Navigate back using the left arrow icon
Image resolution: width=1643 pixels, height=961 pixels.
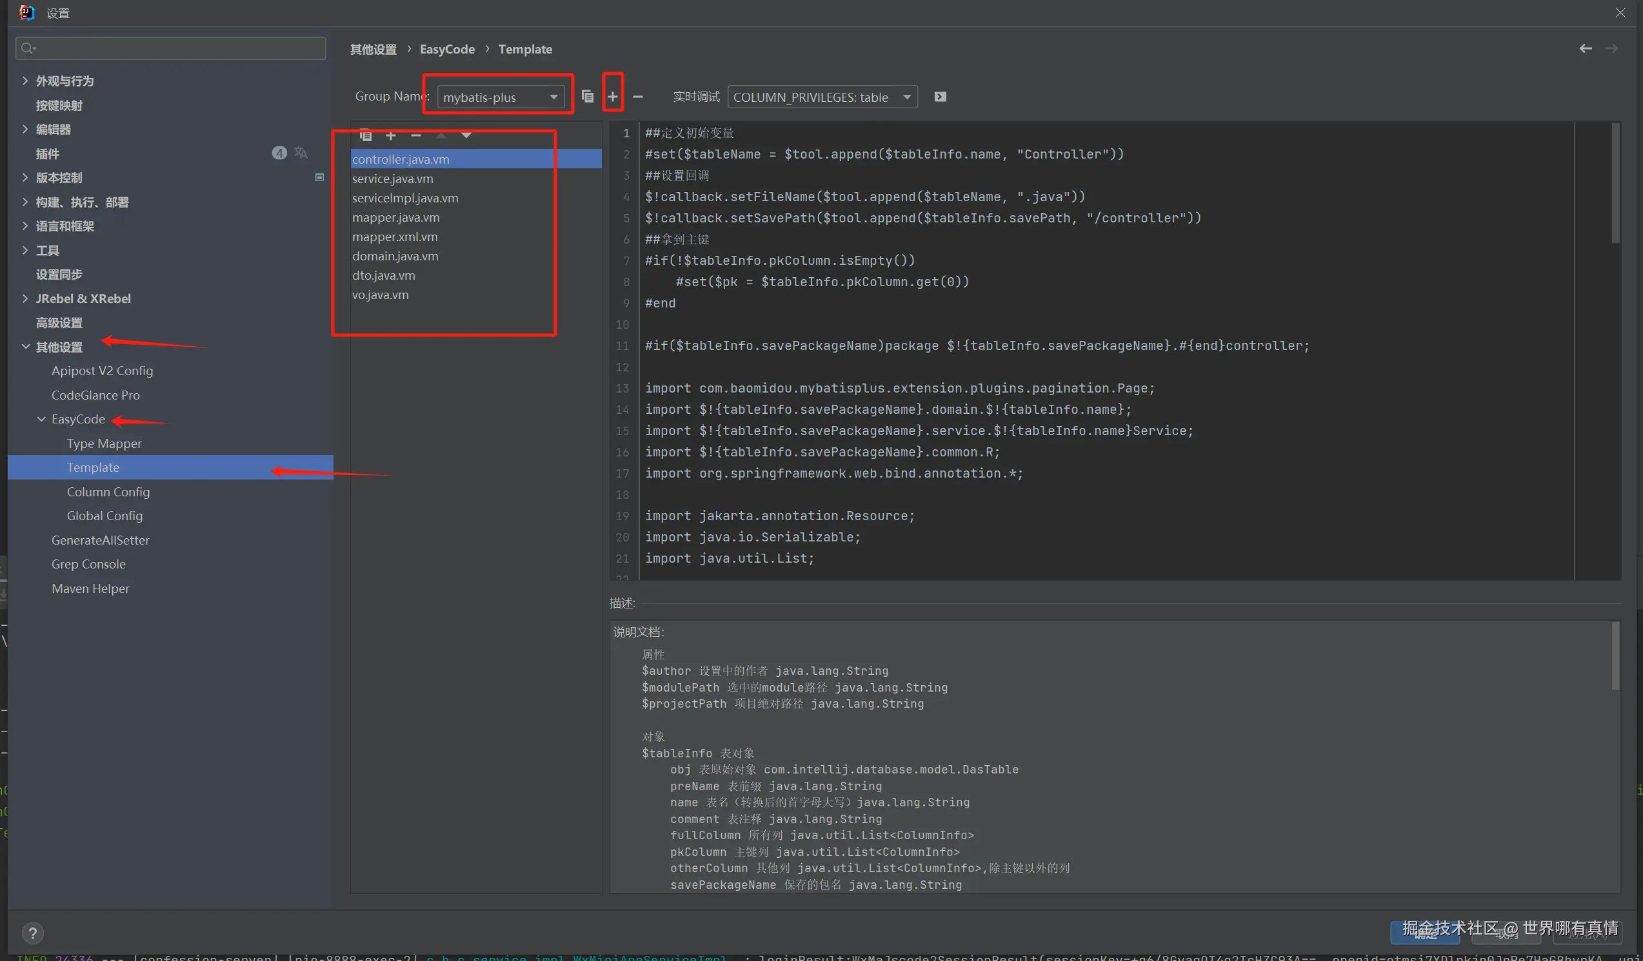(x=1585, y=49)
